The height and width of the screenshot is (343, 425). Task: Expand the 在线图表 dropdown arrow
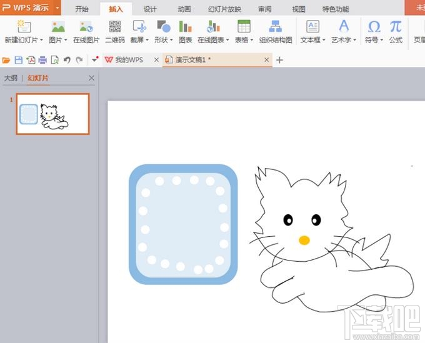(227, 40)
